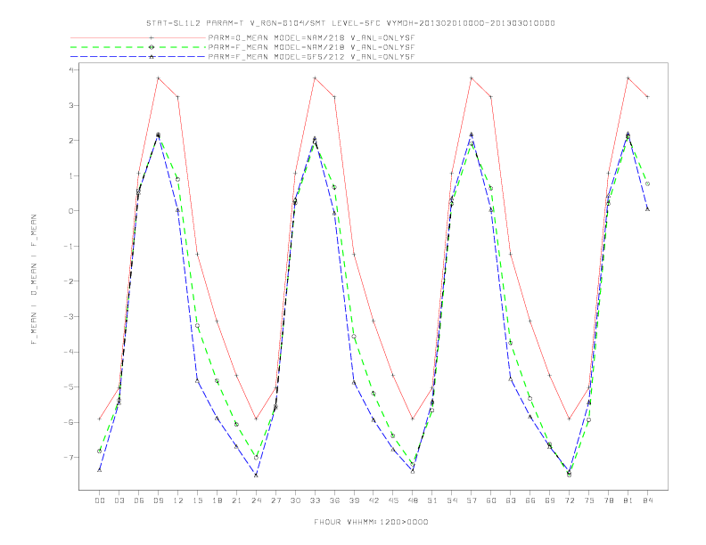Click x-axis hour label 06
Viewport: 706px width, 545px height.
139,500
